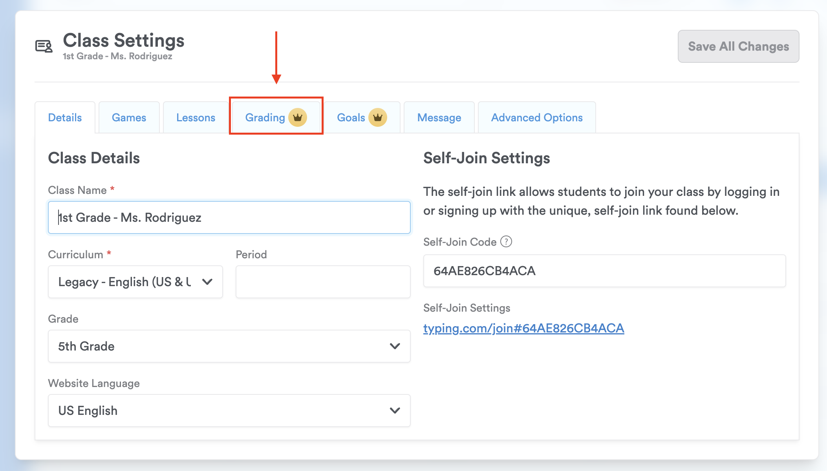Click the Curriculum dropdown chevron arrow
This screenshot has width=827, height=471.
point(207,282)
